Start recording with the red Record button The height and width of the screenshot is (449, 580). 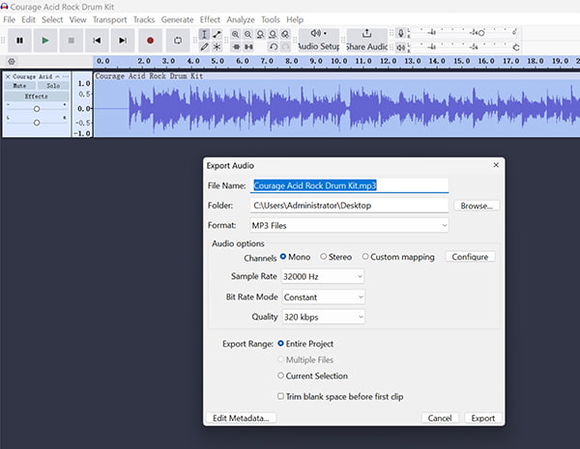click(x=150, y=41)
